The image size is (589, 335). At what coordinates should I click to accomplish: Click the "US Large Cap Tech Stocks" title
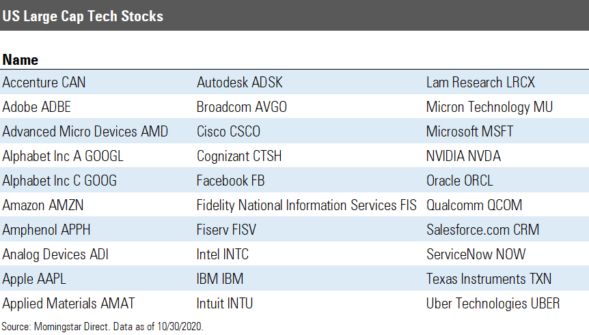[x=83, y=16]
